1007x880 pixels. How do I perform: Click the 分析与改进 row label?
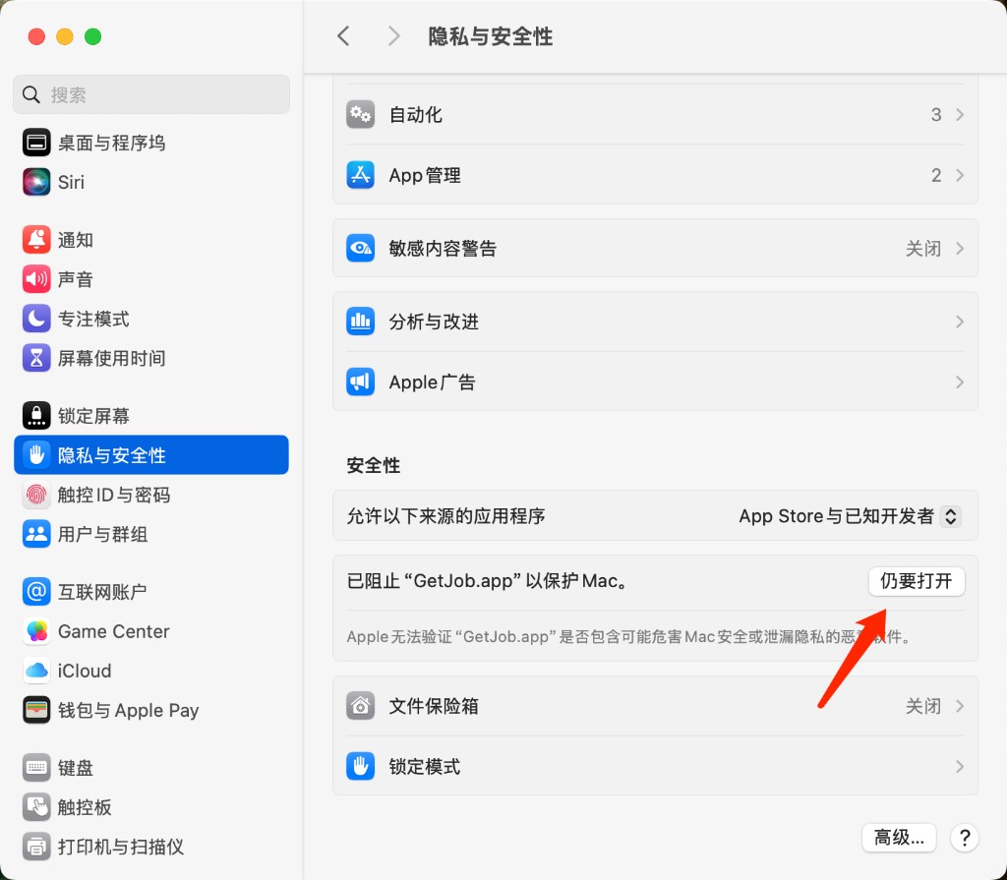click(x=434, y=322)
